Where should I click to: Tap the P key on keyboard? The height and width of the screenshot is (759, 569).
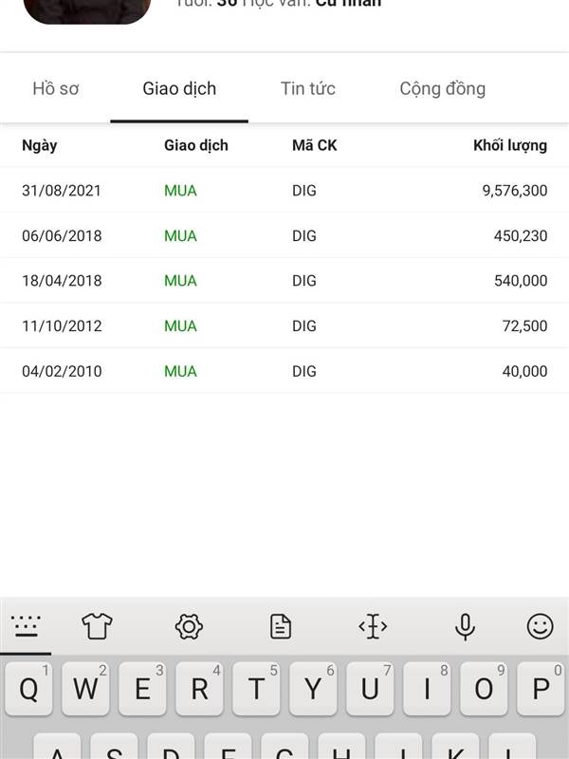(x=541, y=689)
